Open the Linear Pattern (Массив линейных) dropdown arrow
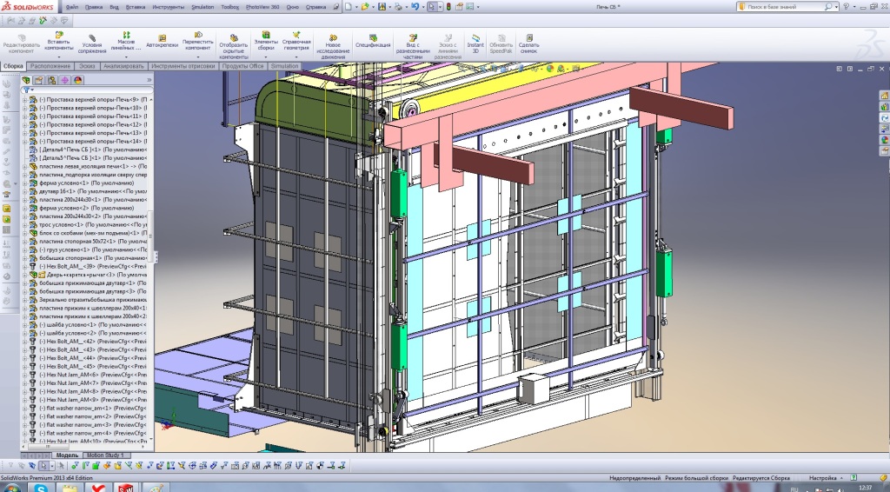The width and height of the screenshot is (890, 492). click(x=126, y=57)
